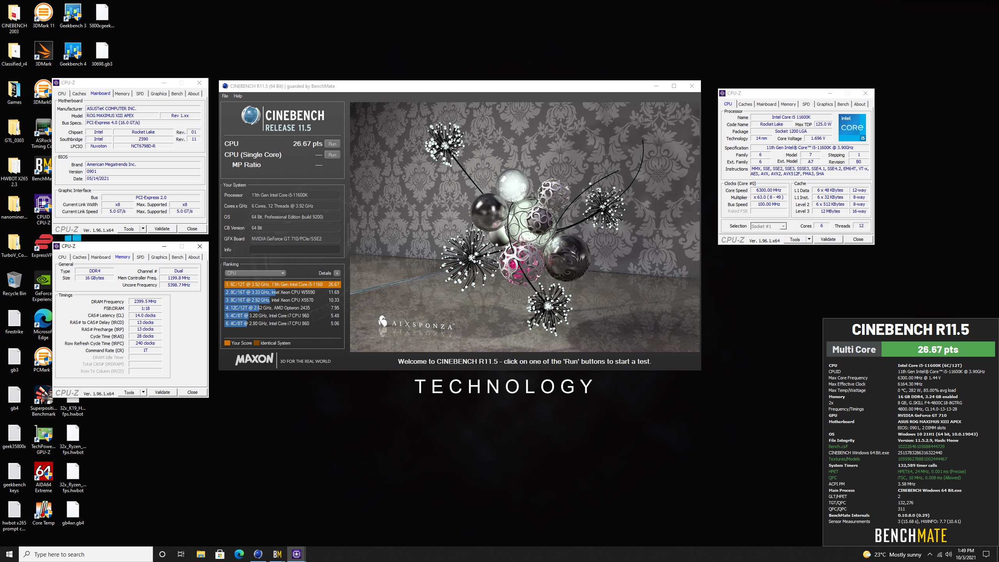This screenshot has width=999, height=562.
Task: Run the CPU multi-core test in Cinebench
Action: 332,144
